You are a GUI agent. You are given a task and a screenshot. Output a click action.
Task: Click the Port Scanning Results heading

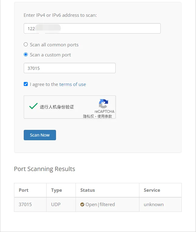click(x=44, y=169)
